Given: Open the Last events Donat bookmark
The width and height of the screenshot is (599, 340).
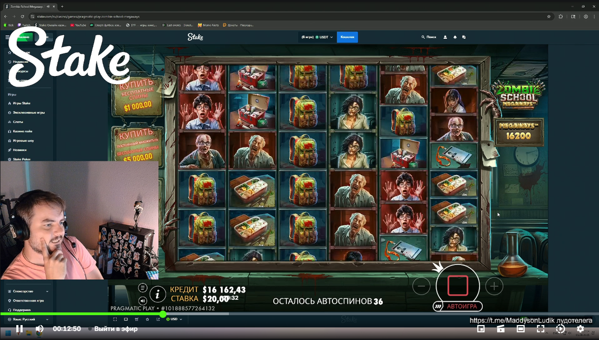Looking at the screenshot, I should click(177, 25).
